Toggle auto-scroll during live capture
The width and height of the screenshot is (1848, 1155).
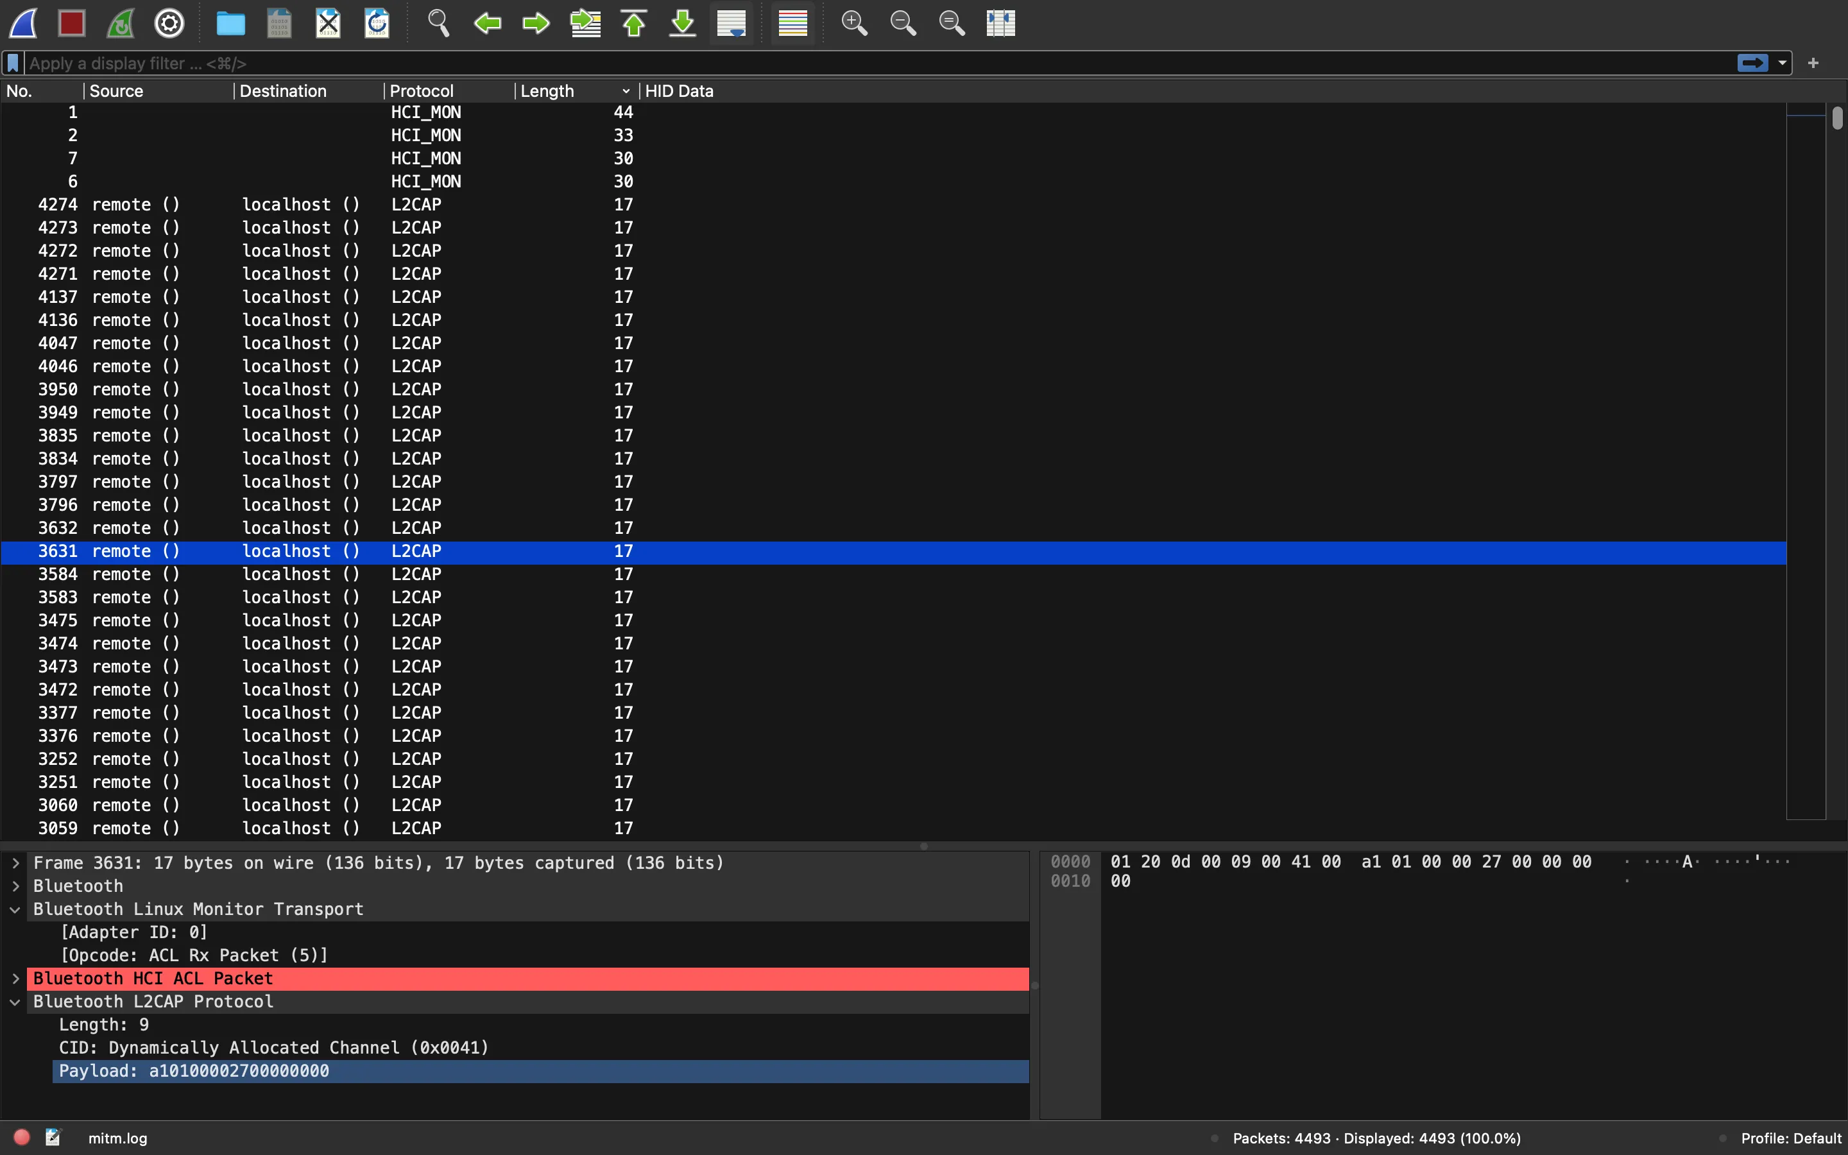point(732,23)
